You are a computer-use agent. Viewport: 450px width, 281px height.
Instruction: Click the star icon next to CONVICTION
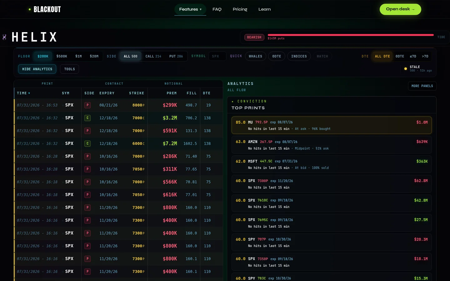point(233,101)
